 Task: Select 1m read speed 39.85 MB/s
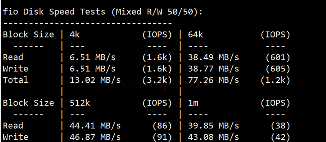pos(214,126)
